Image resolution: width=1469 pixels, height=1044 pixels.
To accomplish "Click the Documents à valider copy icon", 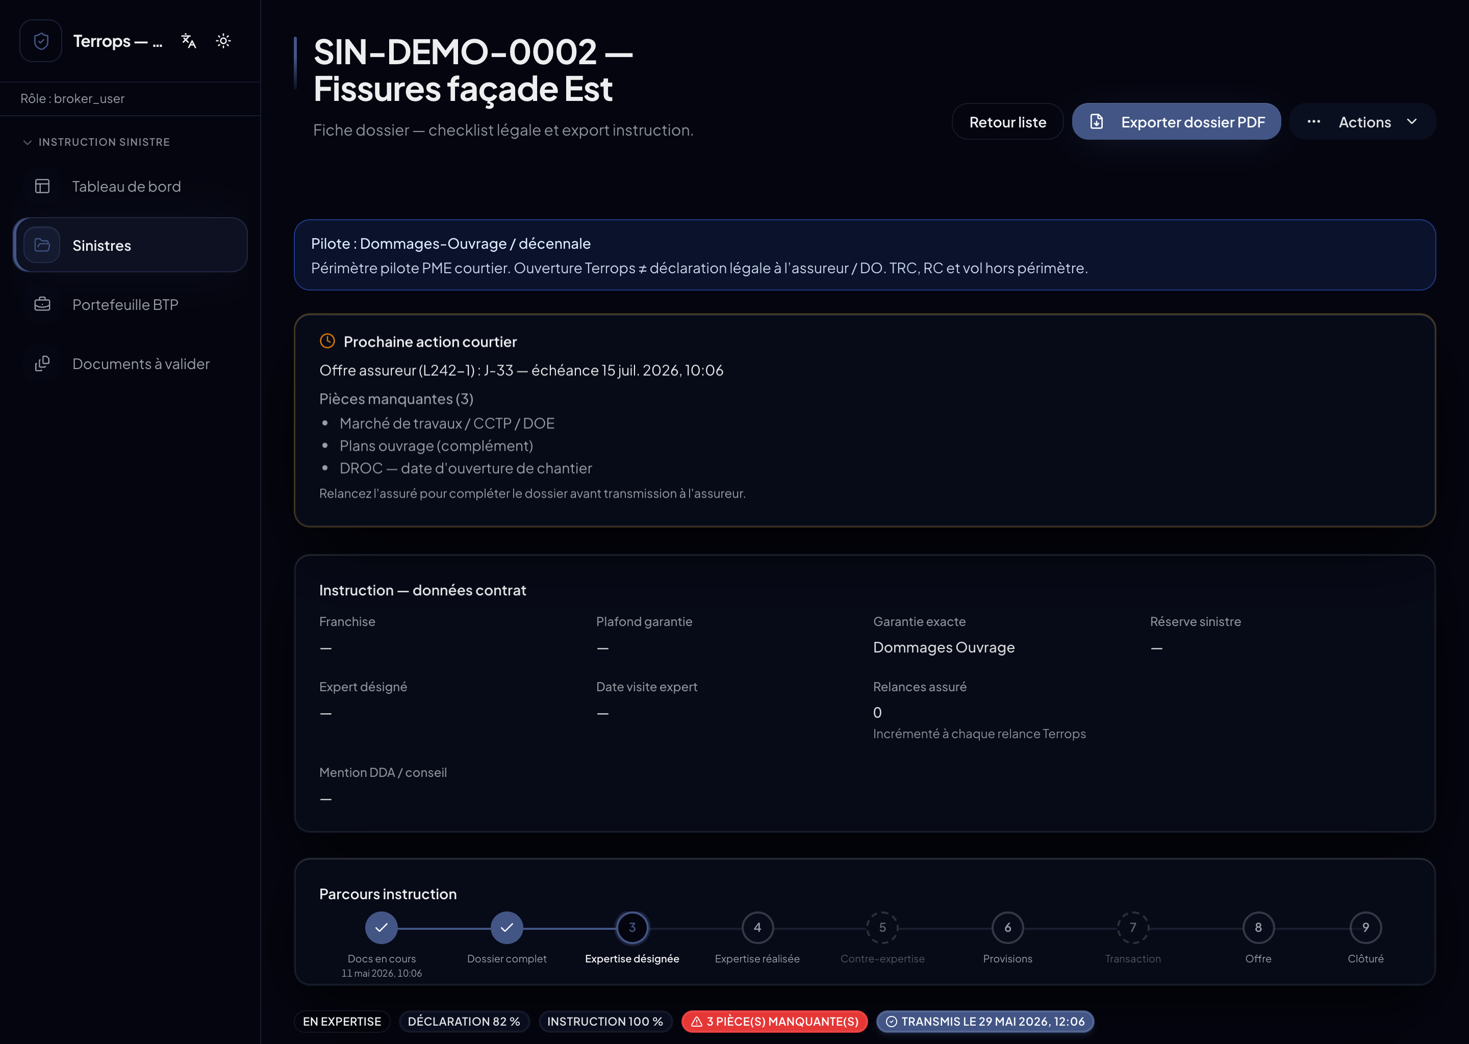I will 42,364.
